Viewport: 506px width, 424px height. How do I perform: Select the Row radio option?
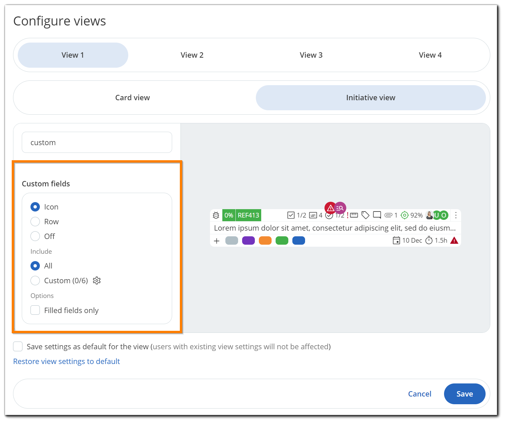(35, 222)
